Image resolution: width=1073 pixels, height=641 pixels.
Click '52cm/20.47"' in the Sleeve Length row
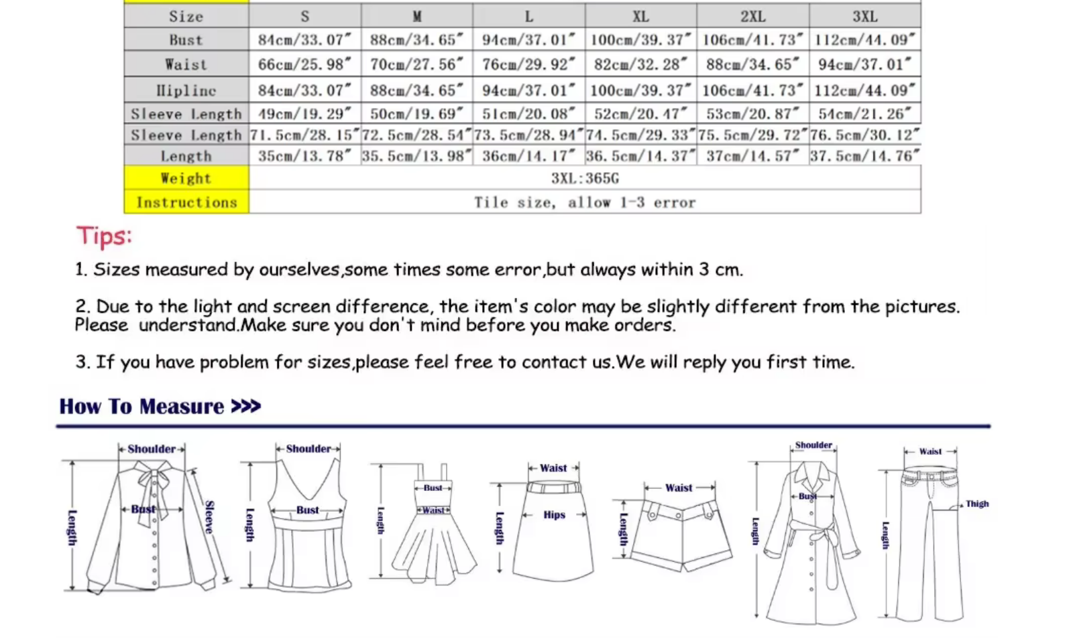641,114
